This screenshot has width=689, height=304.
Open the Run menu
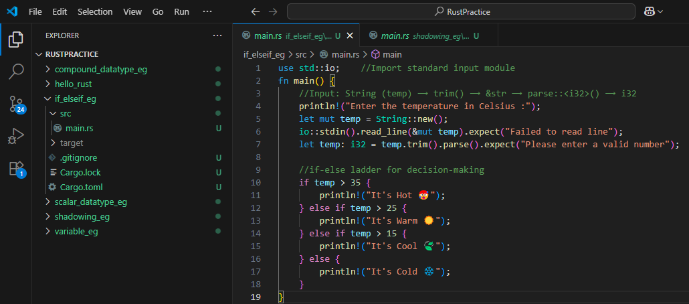[181, 12]
